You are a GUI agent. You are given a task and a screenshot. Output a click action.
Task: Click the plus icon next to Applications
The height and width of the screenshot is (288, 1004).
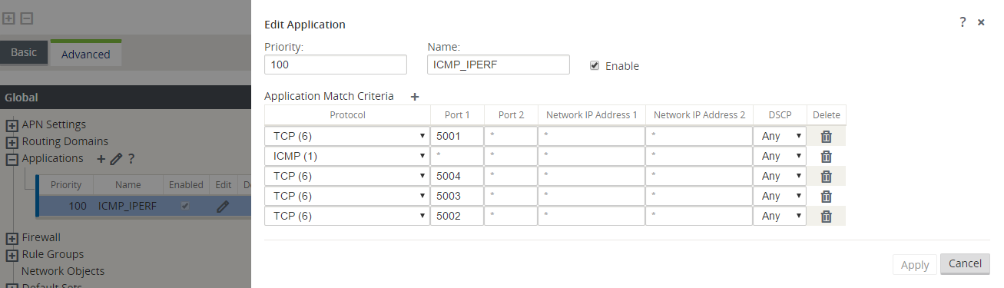101,159
